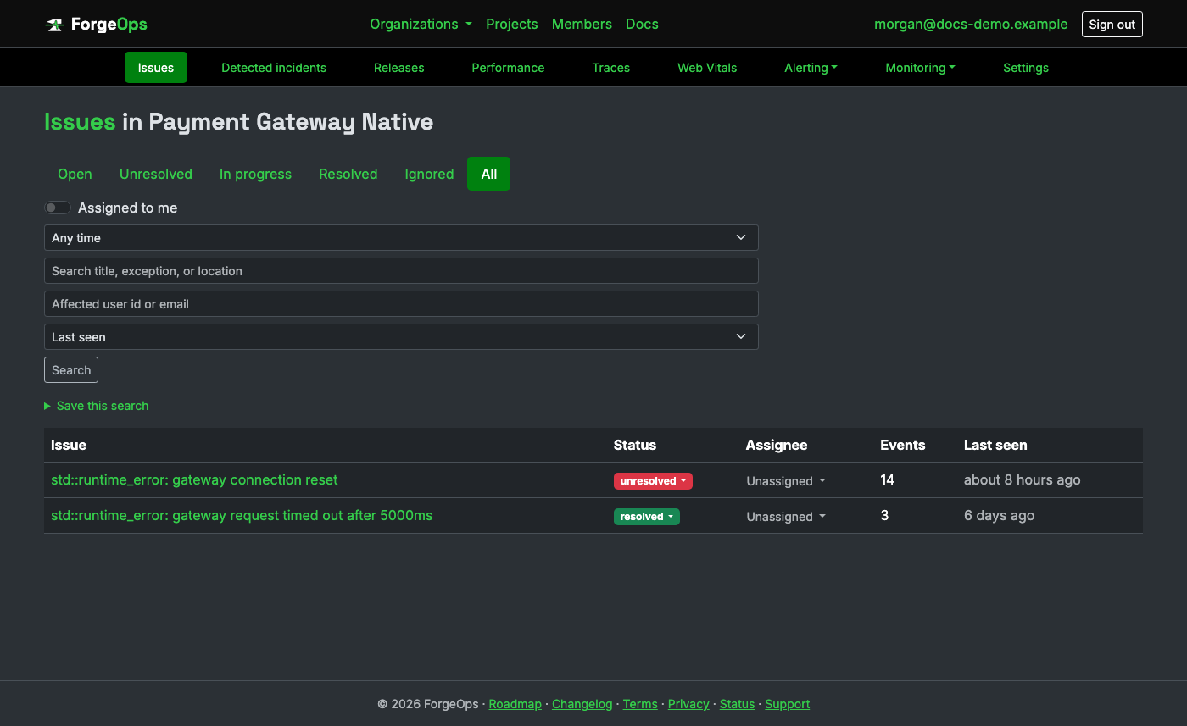Expand the Monitoring dropdown
This screenshot has height=726, width=1187.
[920, 68]
